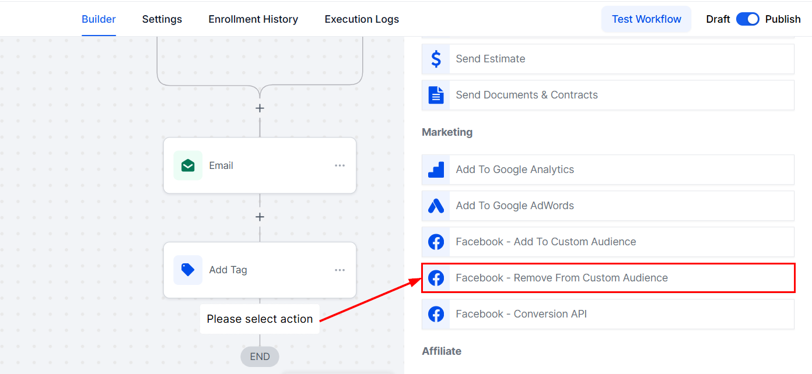Add a step above the Email action

260,108
